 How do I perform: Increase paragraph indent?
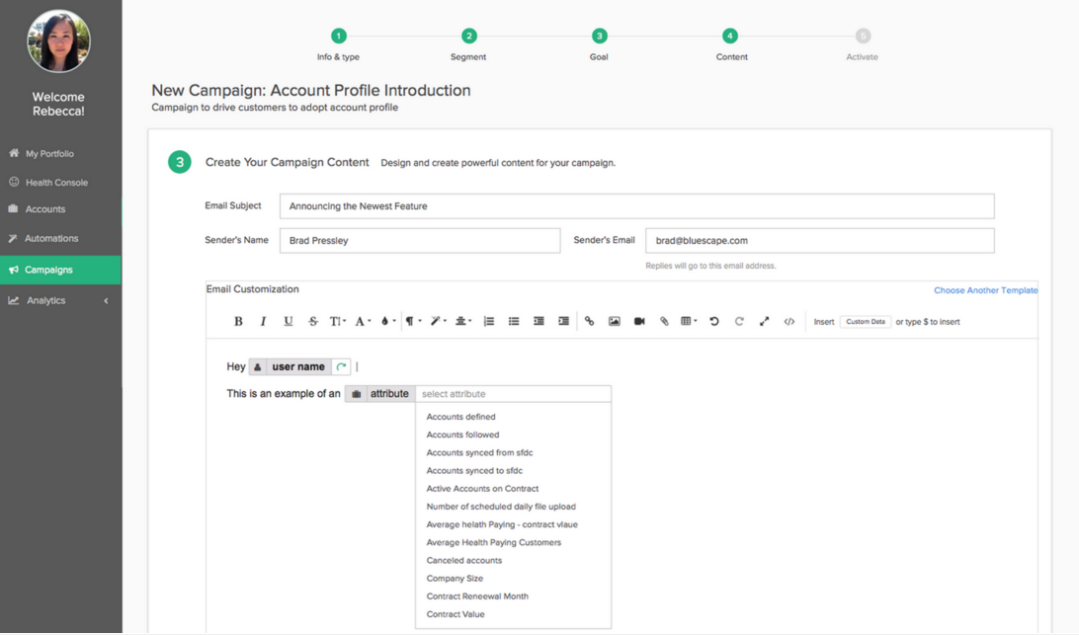pyautogui.click(x=563, y=321)
